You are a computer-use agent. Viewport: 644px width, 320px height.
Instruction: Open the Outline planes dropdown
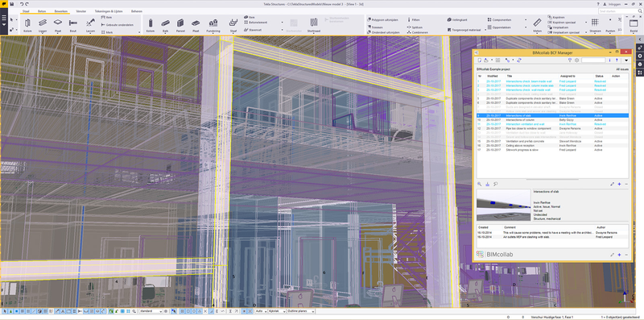[300, 311]
